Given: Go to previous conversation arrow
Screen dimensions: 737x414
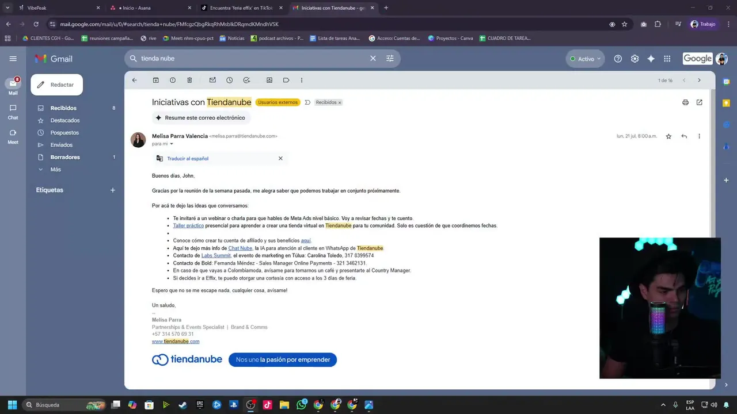Looking at the screenshot, I should (x=684, y=80).
